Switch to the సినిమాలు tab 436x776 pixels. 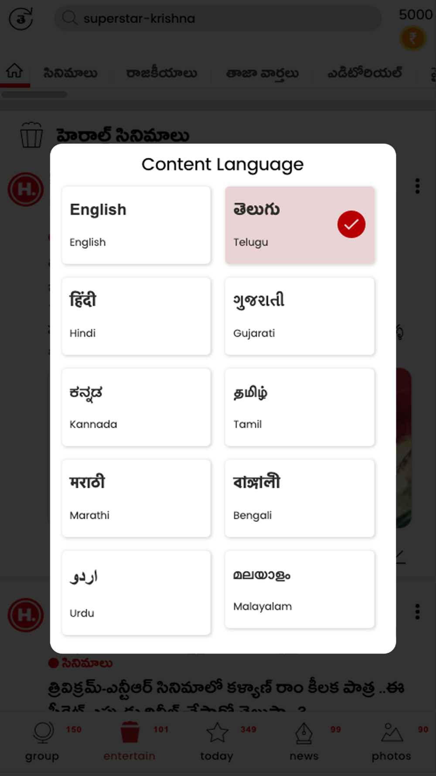pyautogui.click(x=70, y=73)
